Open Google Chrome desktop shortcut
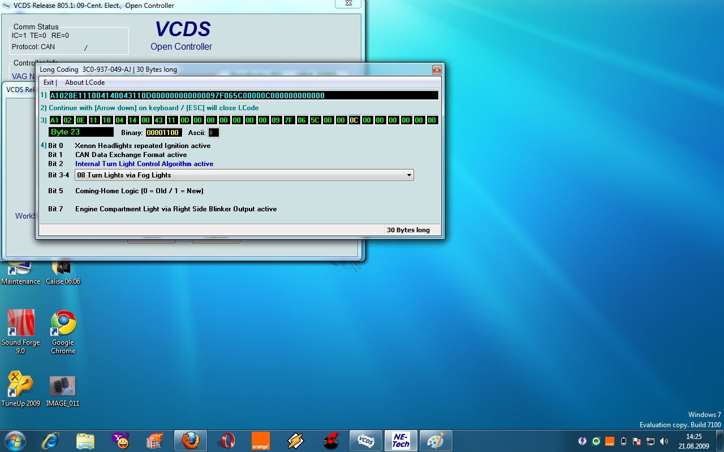 63,332
